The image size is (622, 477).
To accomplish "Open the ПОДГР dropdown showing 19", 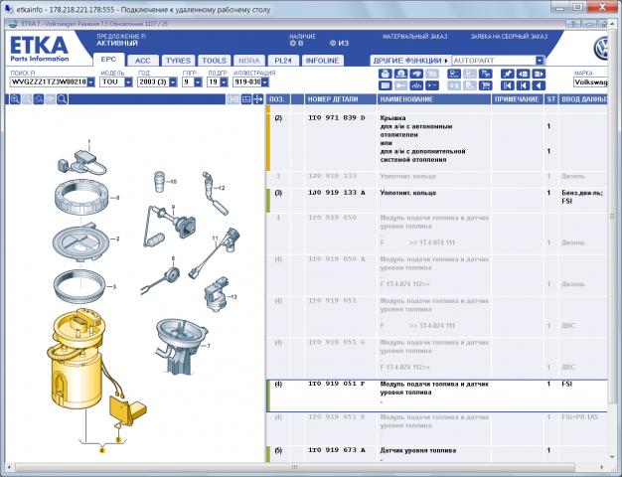I will point(224,82).
